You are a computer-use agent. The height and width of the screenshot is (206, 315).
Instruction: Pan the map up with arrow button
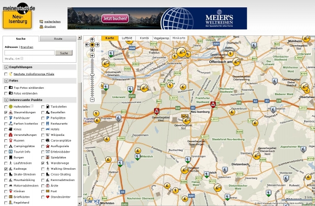[92, 39]
